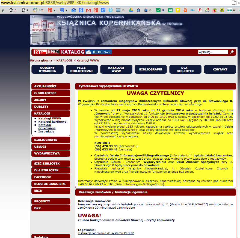Viewport: 240px width, 238px height.
Task: Select BIBLIOGRAFIE in the left sidebar
Action: click(x=51, y=140)
